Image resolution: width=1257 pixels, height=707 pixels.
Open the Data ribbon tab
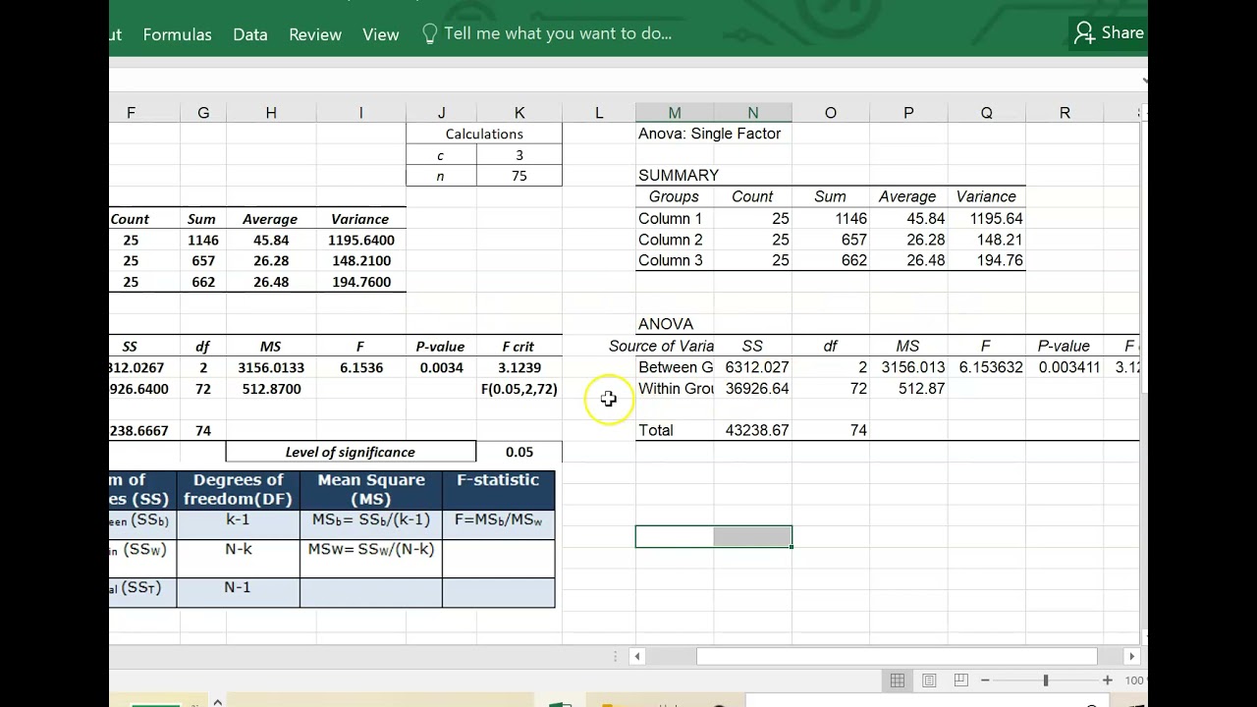coord(250,34)
